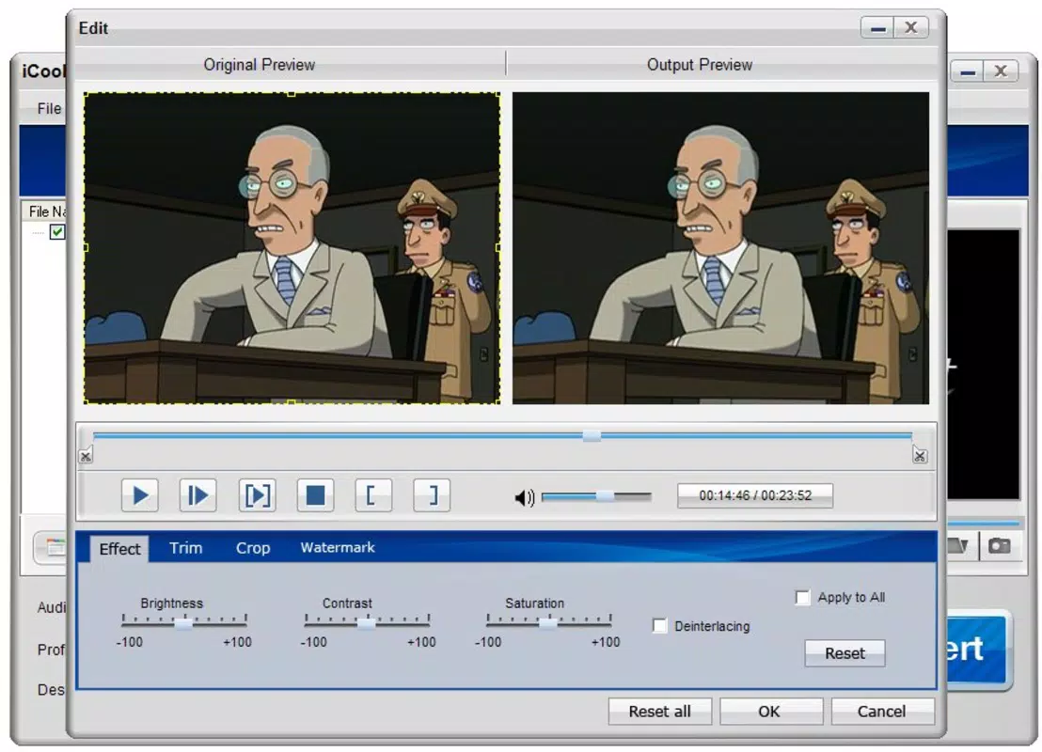This screenshot has width=1042, height=752.
Task: Confirm edits with OK
Action: [x=769, y=712]
